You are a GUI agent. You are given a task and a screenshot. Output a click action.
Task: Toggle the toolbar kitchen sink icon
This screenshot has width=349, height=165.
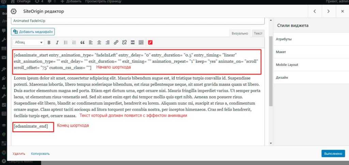pyautogui.click(x=141, y=43)
